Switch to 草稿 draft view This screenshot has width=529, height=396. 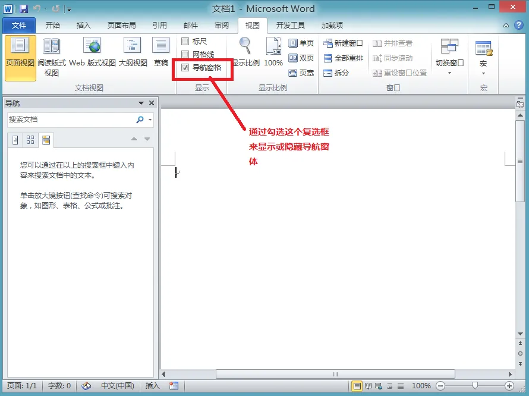coord(161,52)
